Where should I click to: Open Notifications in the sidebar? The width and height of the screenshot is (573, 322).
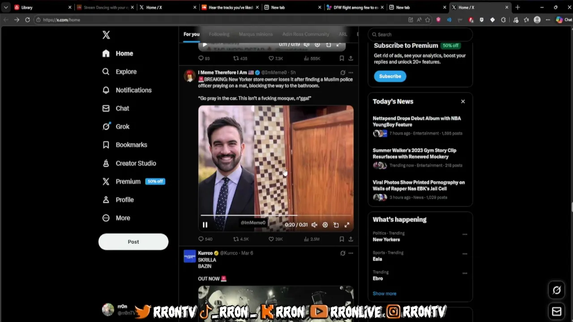pyautogui.click(x=127, y=90)
